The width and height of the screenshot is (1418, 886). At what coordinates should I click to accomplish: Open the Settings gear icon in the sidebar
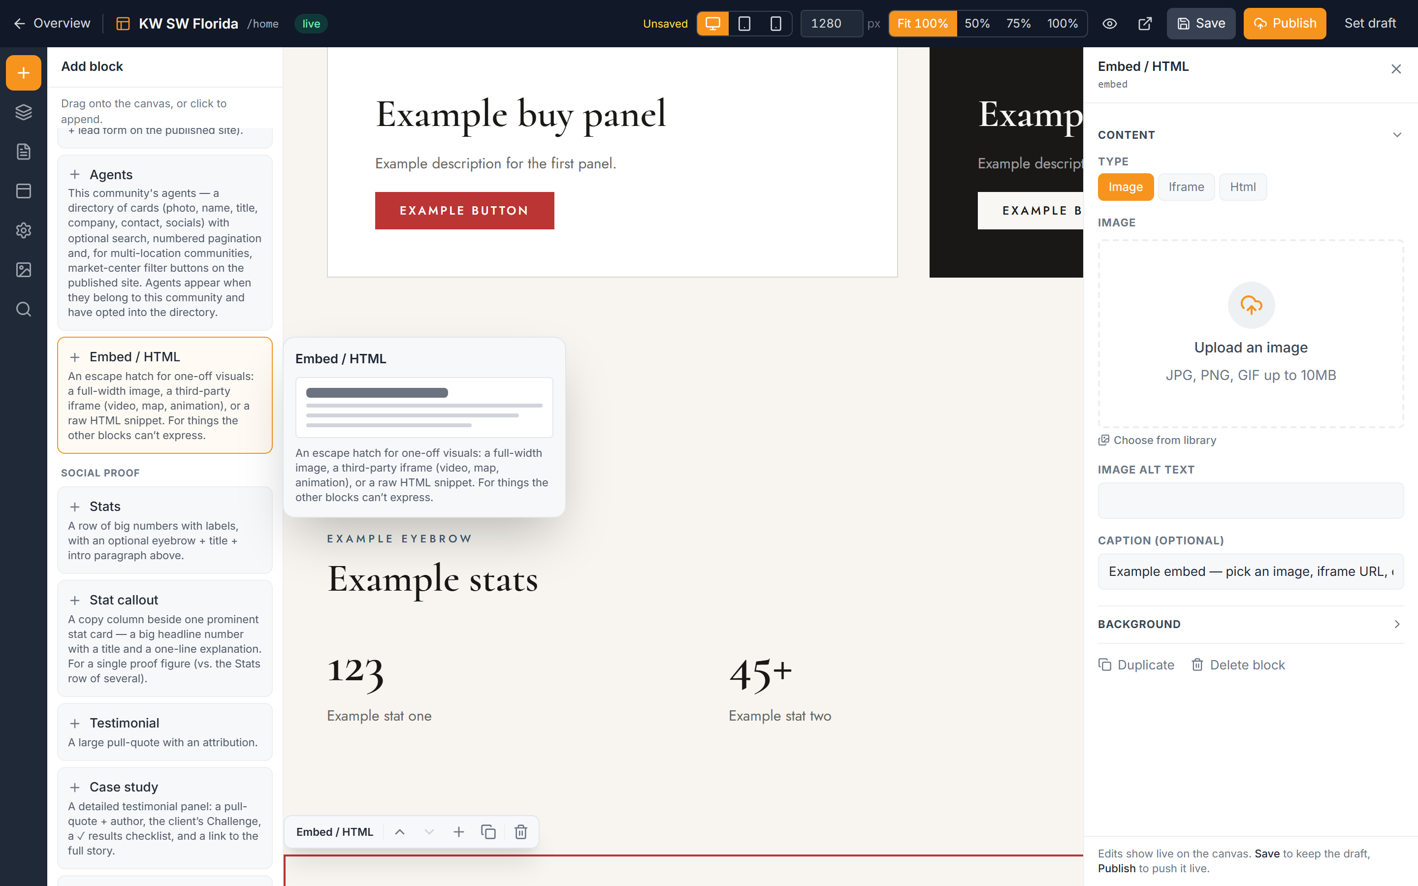(x=24, y=230)
